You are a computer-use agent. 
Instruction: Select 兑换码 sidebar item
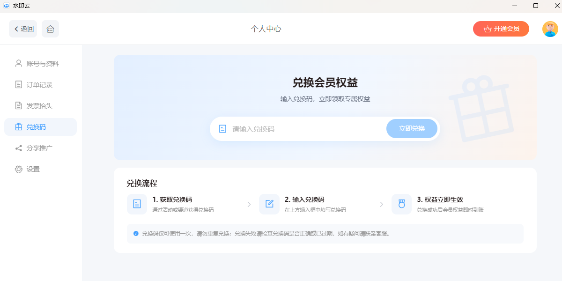[x=40, y=127]
